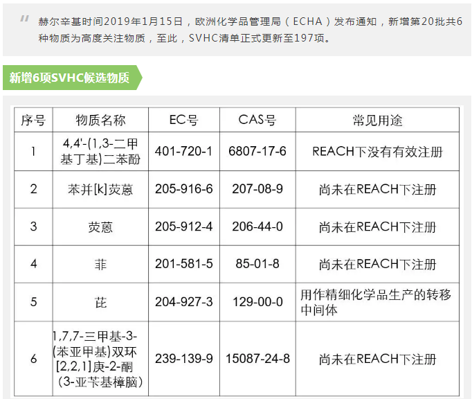
Task: Select the EC号 column header
Action: click(x=183, y=120)
